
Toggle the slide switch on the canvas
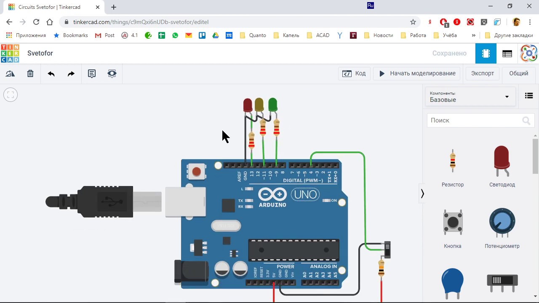click(388, 250)
